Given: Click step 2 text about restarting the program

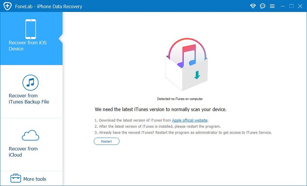Looking at the screenshot, I should (x=158, y=126).
